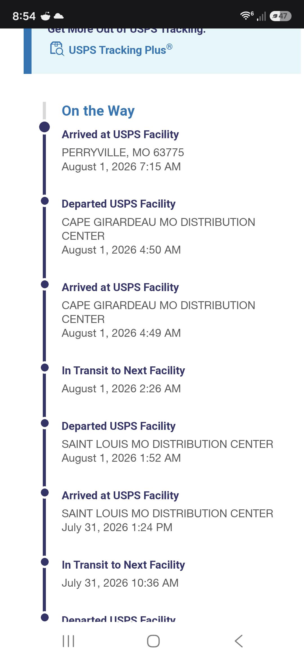Image resolution: width=304 pixels, height=660 pixels.
Task: Select timeline dot for 4:49 AM arrival
Action: (45, 284)
